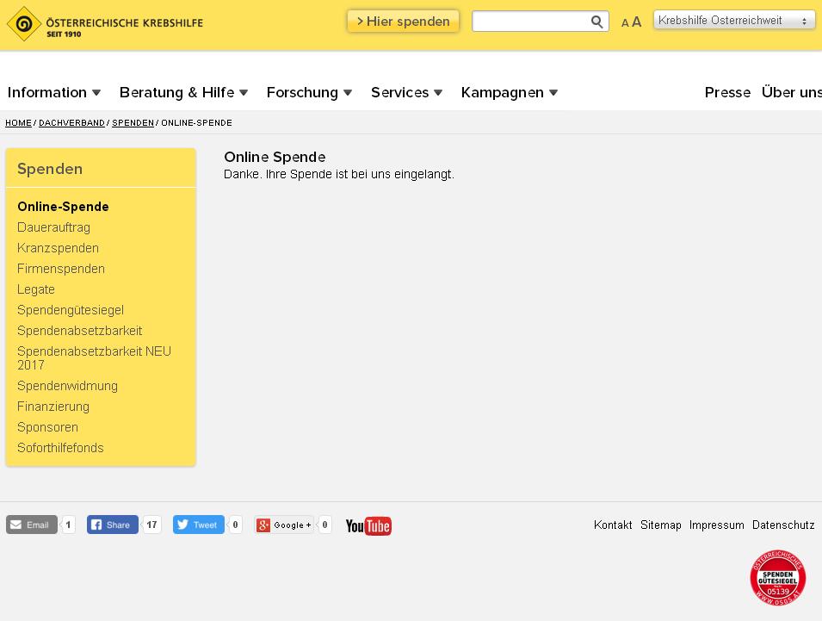This screenshot has width=822, height=621.
Task: Share page via Email button
Action: coord(32,525)
